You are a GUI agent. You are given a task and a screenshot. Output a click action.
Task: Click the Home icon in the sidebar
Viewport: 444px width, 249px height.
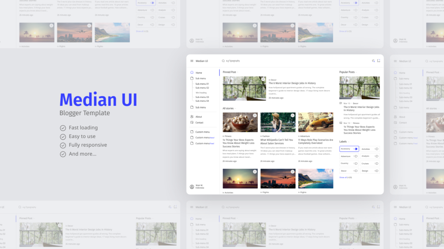(x=192, y=73)
